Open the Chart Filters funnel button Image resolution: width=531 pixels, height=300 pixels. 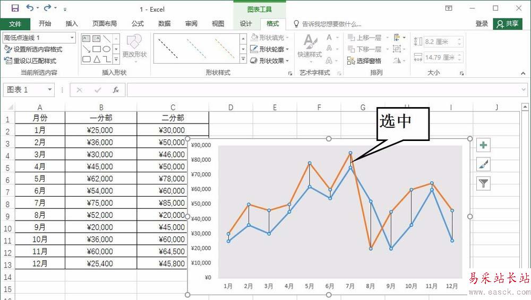(x=483, y=183)
